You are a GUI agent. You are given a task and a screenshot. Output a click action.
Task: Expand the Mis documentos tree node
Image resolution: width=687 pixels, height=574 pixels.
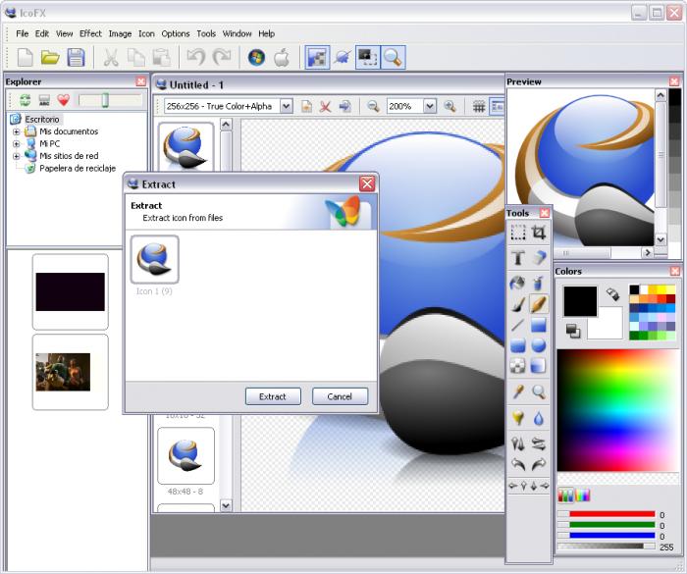(16, 131)
